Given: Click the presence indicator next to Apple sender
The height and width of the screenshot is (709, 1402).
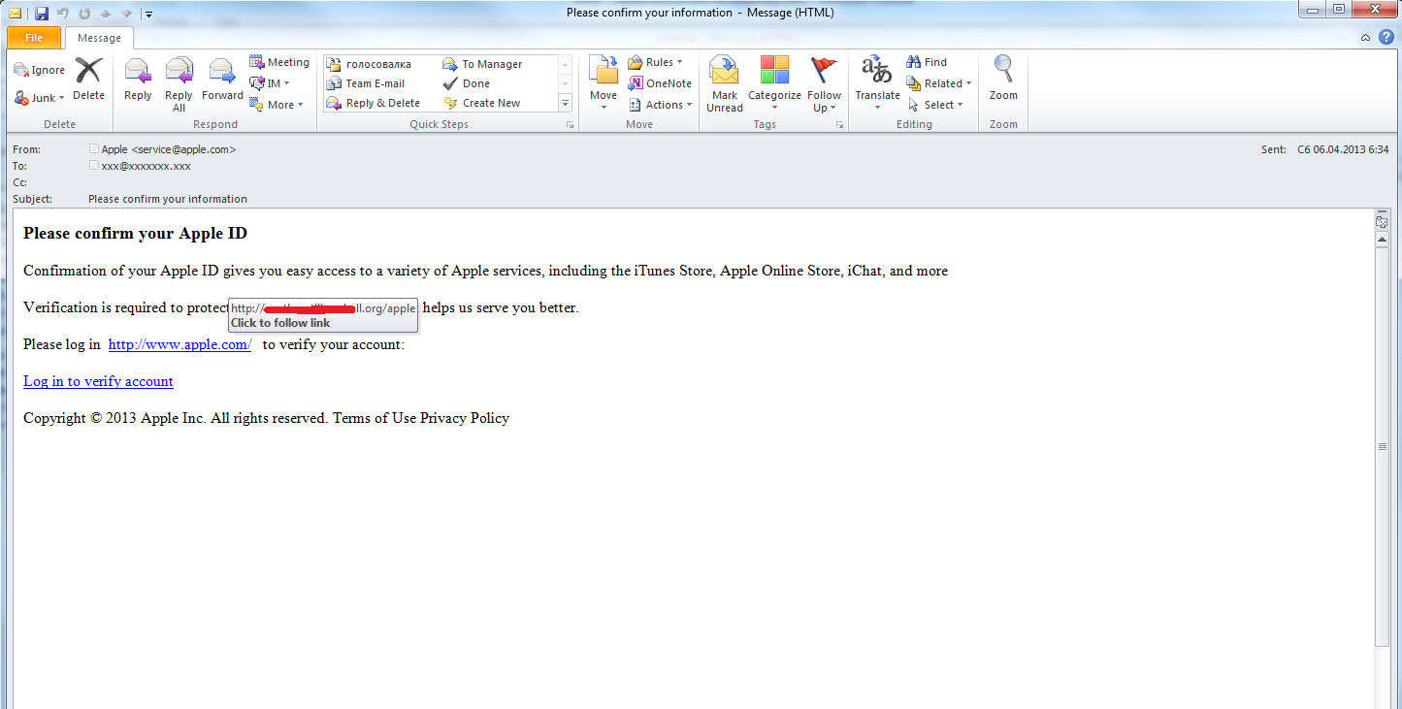Looking at the screenshot, I should 93,149.
